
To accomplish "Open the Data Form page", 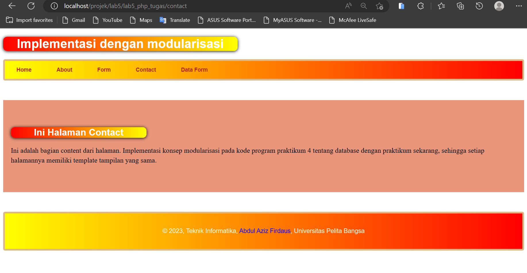I will pyautogui.click(x=194, y=70).
